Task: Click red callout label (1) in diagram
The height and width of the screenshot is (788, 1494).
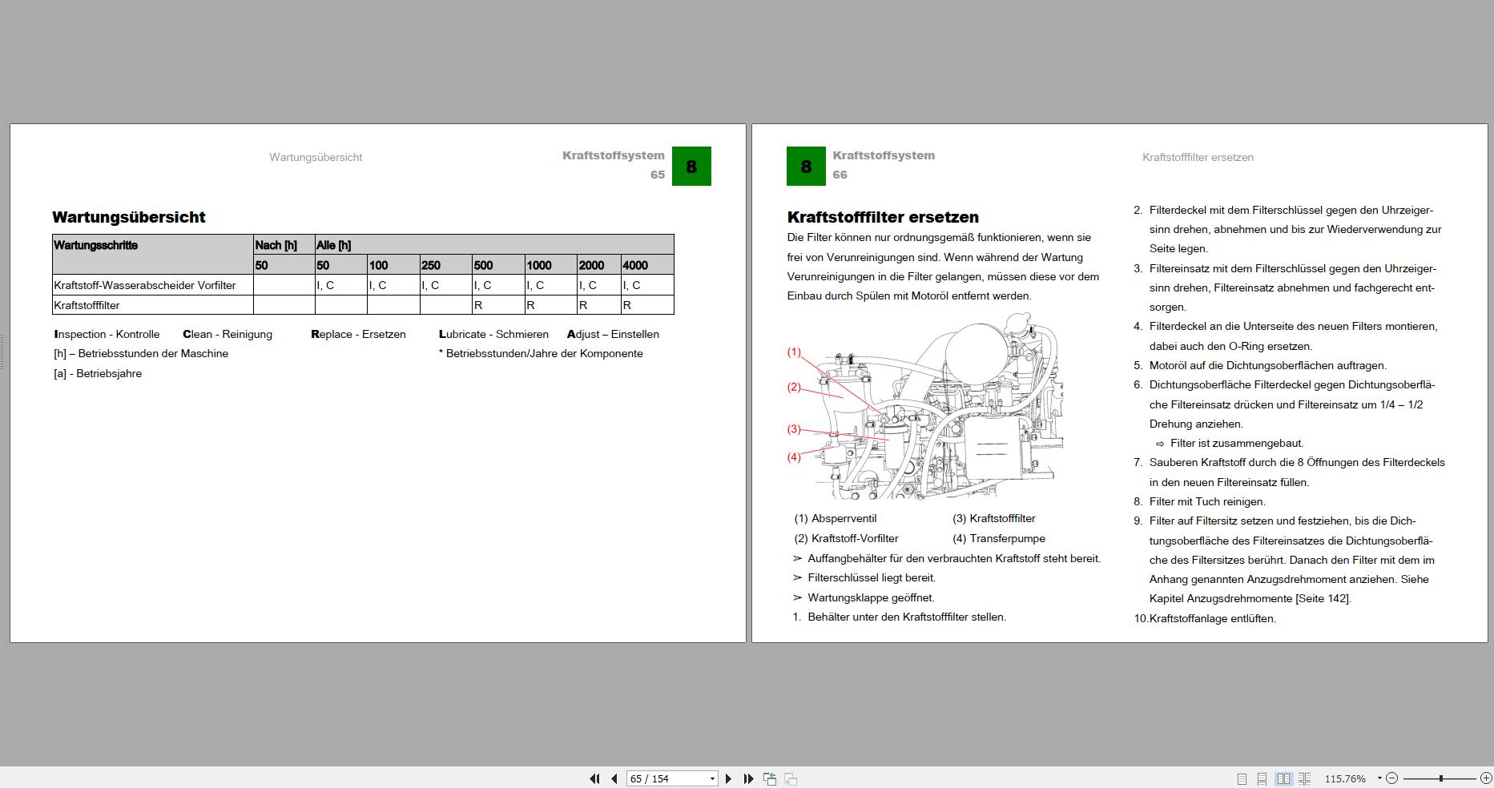Action: pos(794,352)
